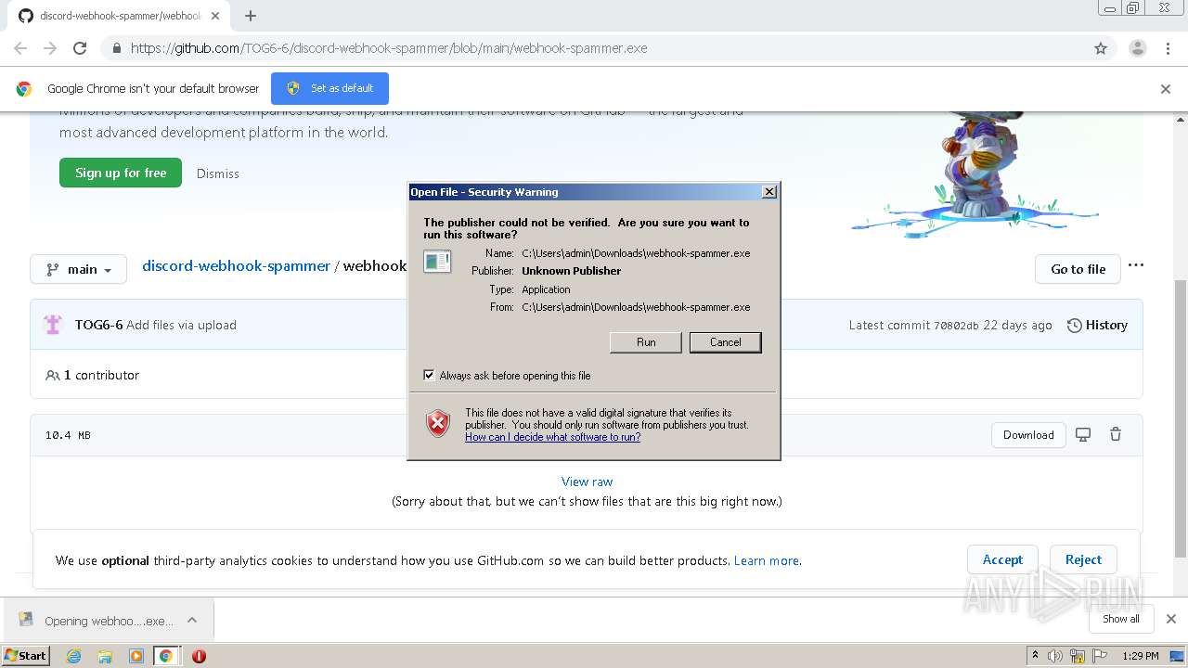1188x668 pixels.
Task: Click the 10.4 MB file size text
Action: pos(68,435)
